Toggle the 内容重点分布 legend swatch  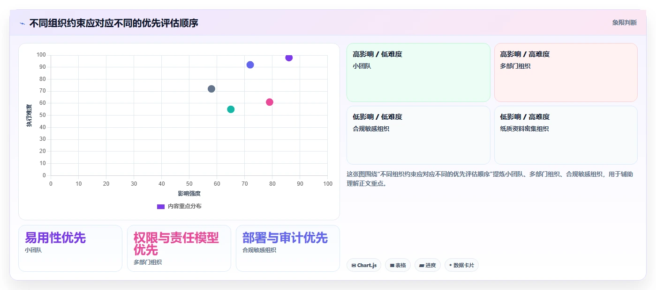[x=161, y=206]
